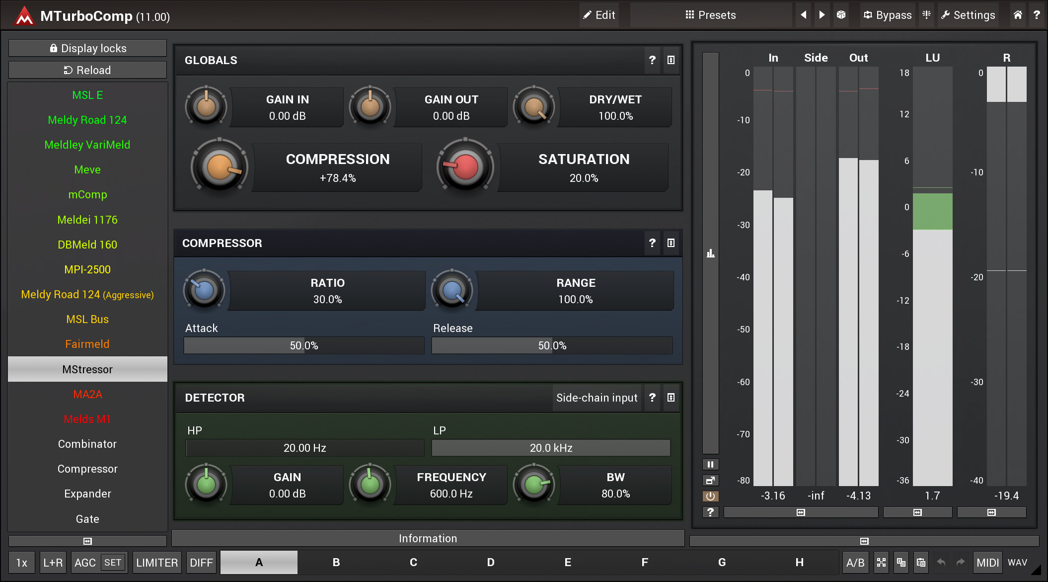Expand the Information bar at the bottom

point(428,538)
